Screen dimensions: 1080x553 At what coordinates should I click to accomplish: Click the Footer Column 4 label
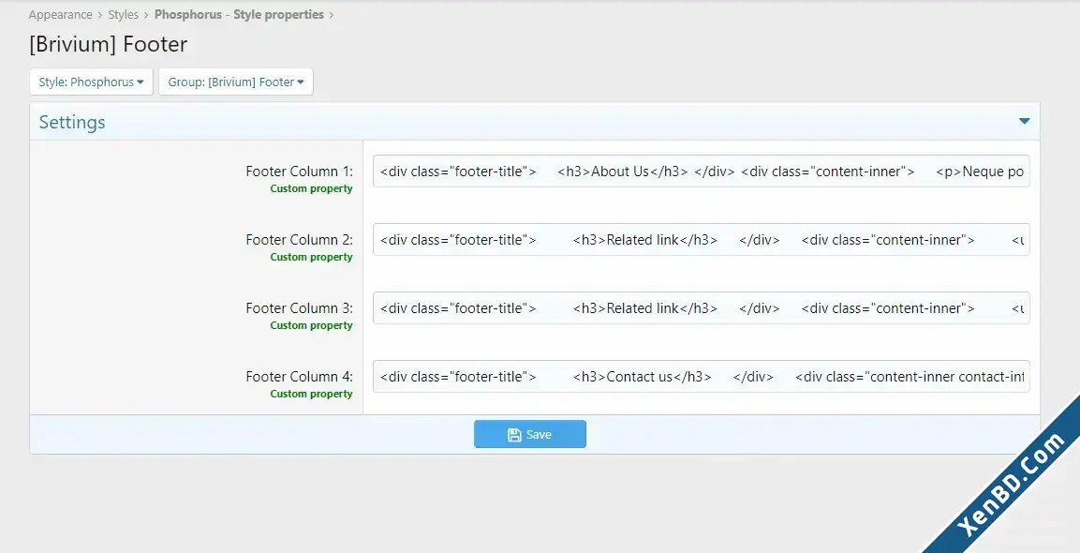pos(299,376)
